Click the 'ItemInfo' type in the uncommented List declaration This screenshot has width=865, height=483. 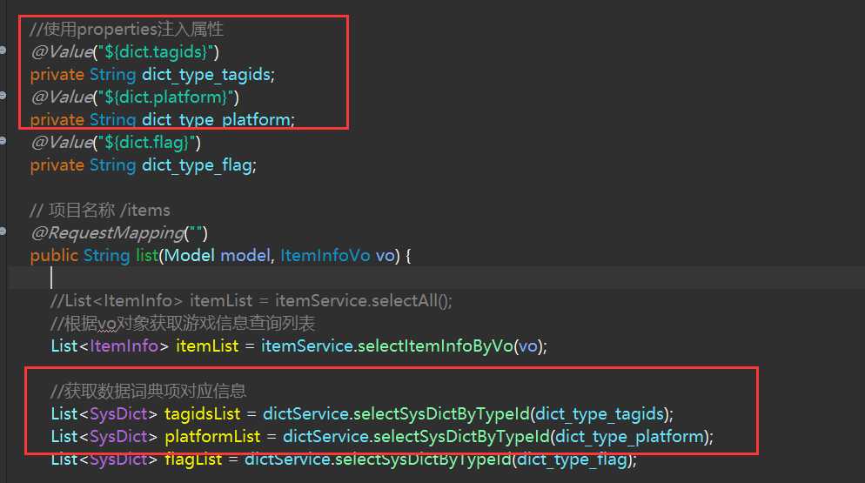tap(124, 346)
